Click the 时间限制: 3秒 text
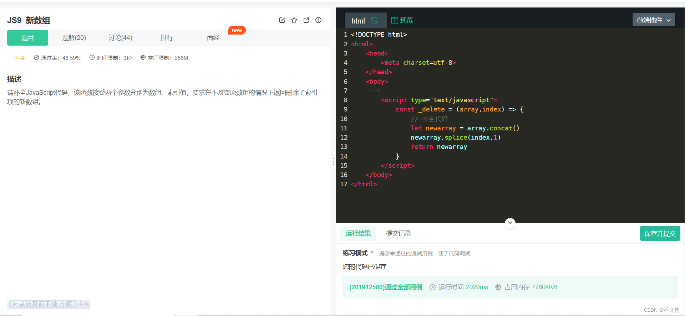 click(111, 58)
